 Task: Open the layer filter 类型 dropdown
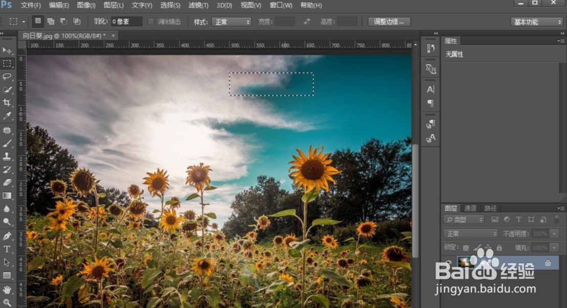coord(464,219)
